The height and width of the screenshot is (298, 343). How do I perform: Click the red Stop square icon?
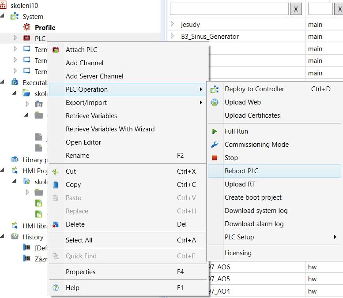pos(215,158)
